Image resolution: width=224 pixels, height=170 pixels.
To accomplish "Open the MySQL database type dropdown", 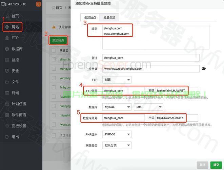I will 117,107.
